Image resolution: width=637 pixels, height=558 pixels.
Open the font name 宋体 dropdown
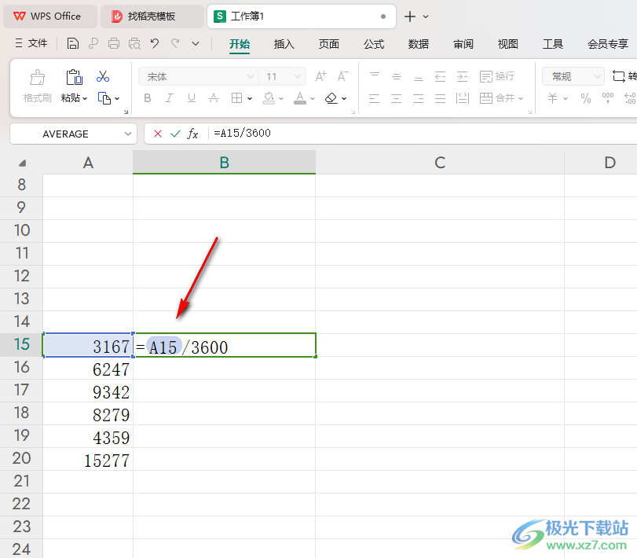pos(251,76)
